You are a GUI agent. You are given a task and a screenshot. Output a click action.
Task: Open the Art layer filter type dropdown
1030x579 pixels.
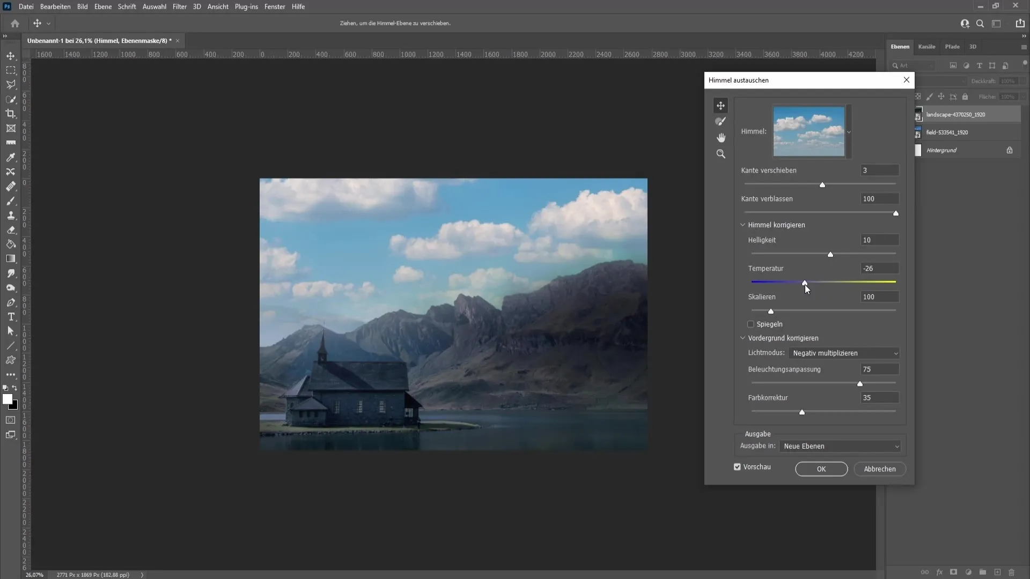click(913, 65)
